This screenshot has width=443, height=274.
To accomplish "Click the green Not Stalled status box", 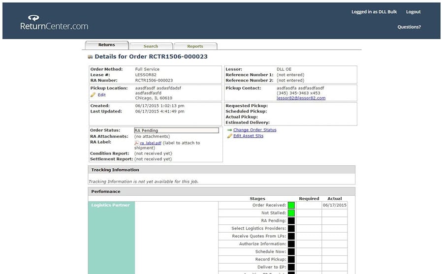I will 291,213.
